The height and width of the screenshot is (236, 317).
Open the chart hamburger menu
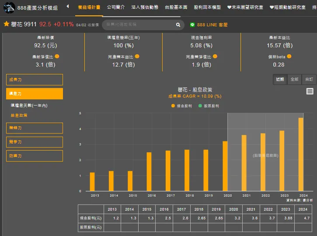[x=310, y=91]
